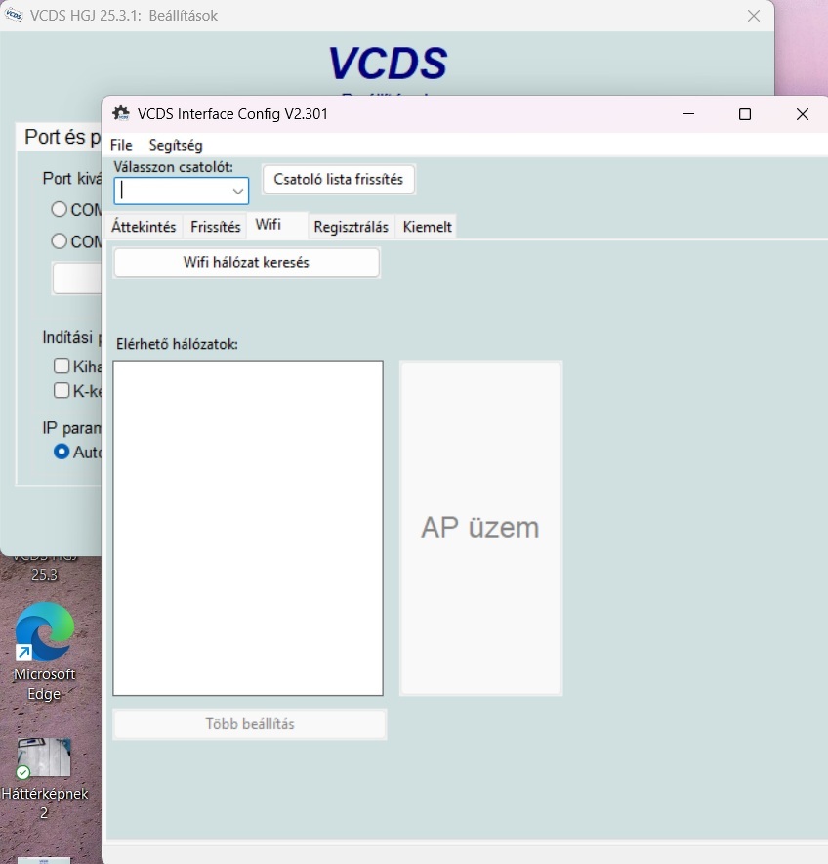828x864 pixels.
Task: Click the VCDS Interface Config gear icon in title bar
Action: [x=120, y=113]
